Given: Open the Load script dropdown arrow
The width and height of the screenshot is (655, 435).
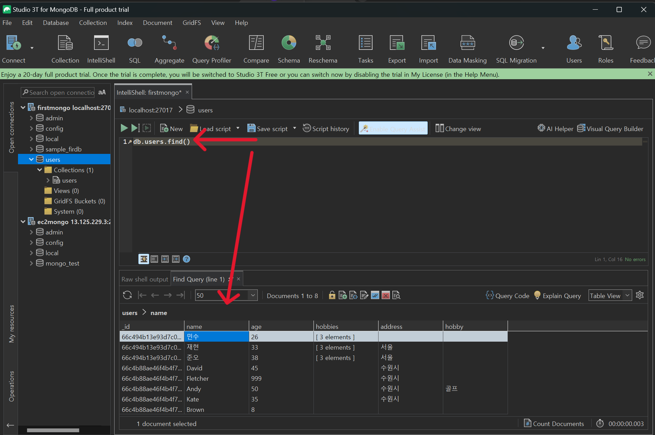Looking at the screenshot, I should point(238,128).
